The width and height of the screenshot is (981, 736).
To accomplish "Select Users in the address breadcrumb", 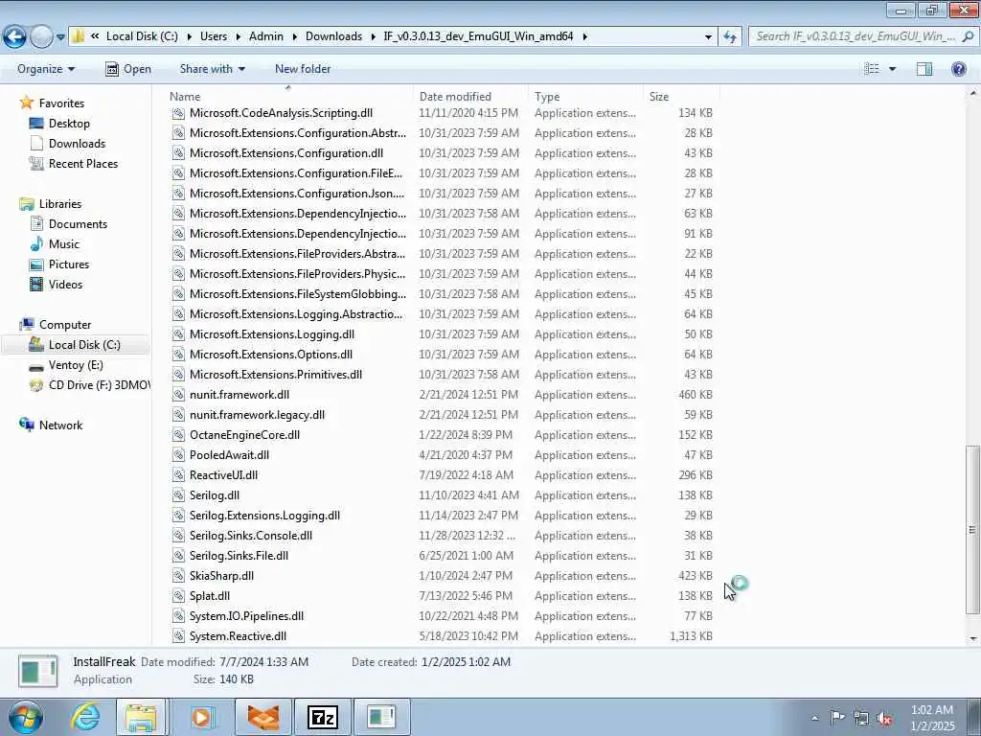I will click(x=214, y=36).
